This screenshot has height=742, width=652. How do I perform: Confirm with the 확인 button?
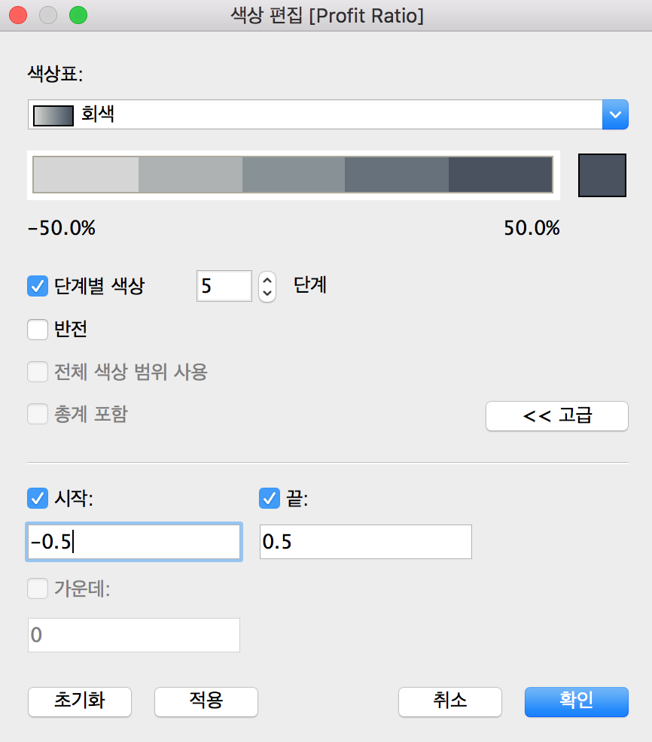coord(576,702)
